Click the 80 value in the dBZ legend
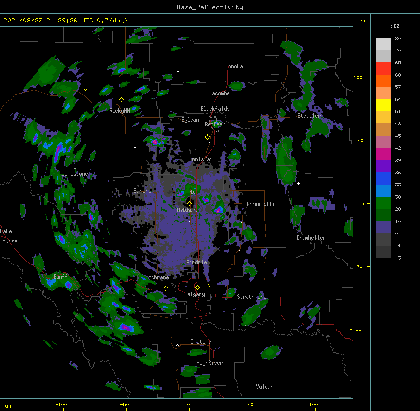This screenshot has width=420, height=411. pos(398,39)
